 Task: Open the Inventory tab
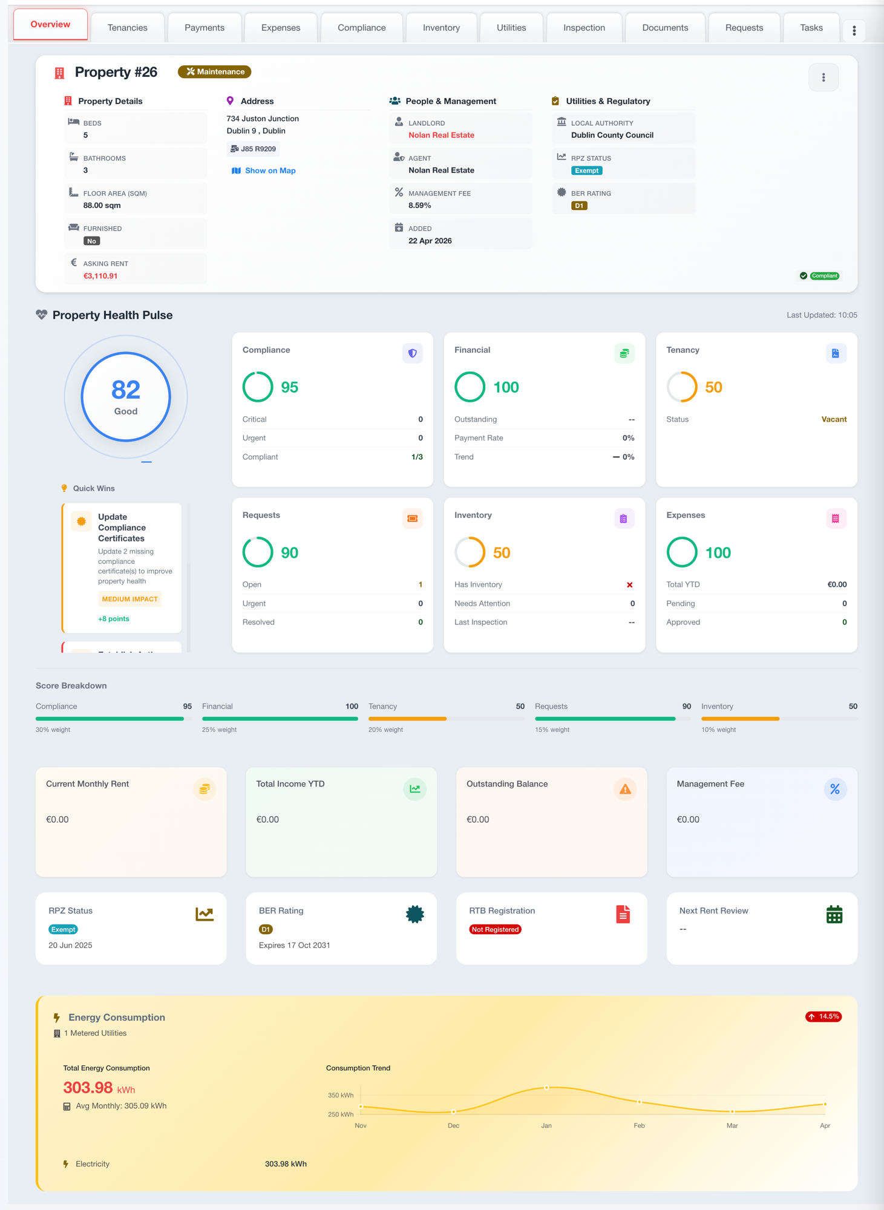tap(441, 28)
